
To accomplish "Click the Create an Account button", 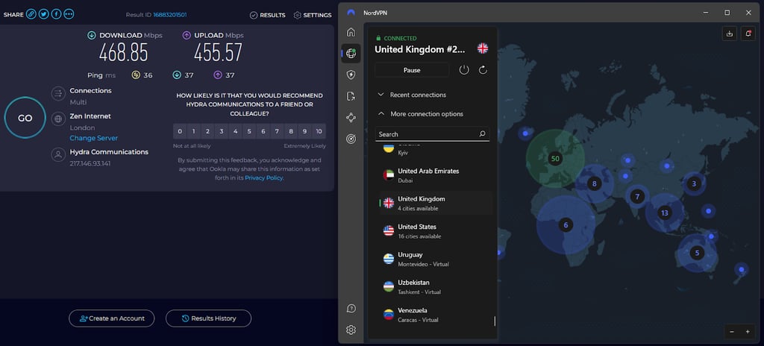I will [112, 318].
